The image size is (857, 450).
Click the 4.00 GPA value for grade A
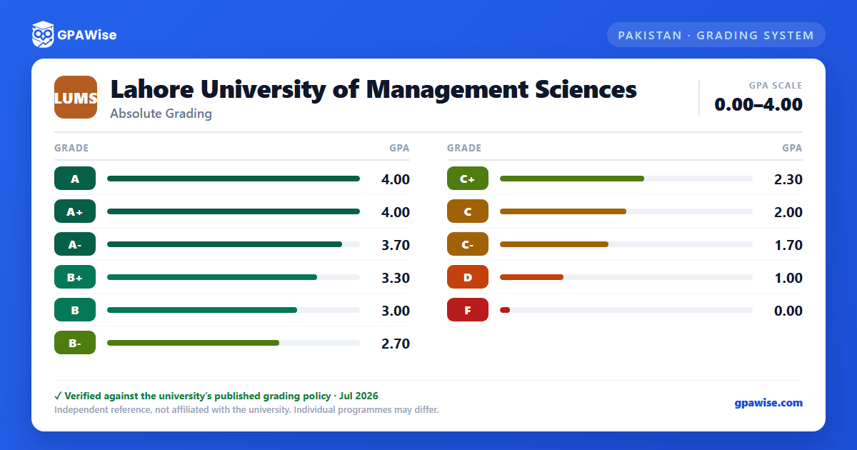coord(396,179)
